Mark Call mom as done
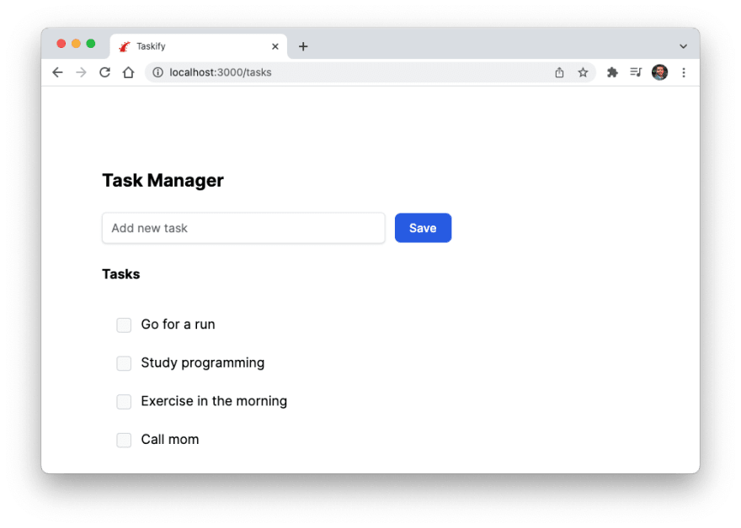The height and width of the screenshot is (528, 741). pyautogui.click(x=124, y=440)
